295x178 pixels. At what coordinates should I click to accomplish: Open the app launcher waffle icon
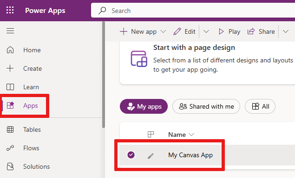click(x=10, y=10)
